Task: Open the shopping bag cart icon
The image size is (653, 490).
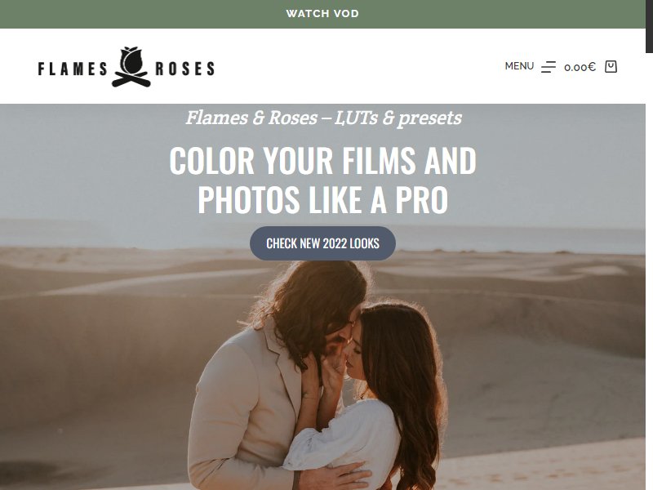Action: coord(611,67)
